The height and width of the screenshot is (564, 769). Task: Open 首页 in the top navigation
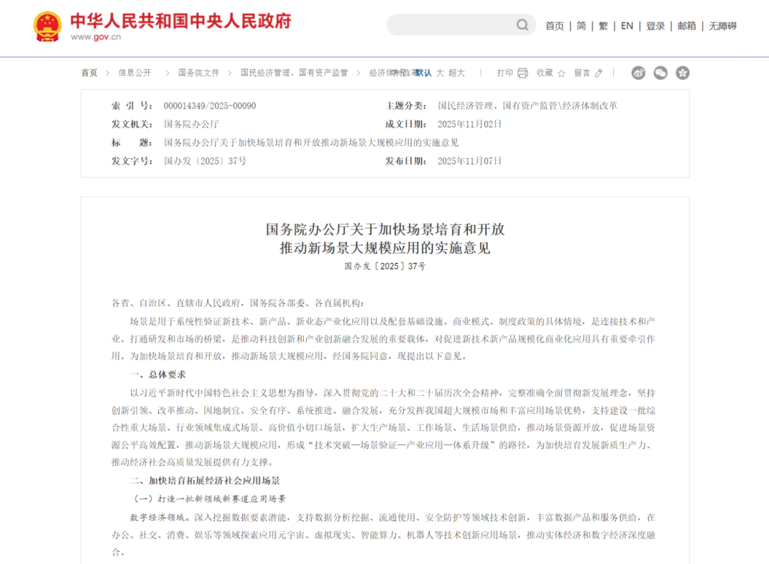click(554, 26)
